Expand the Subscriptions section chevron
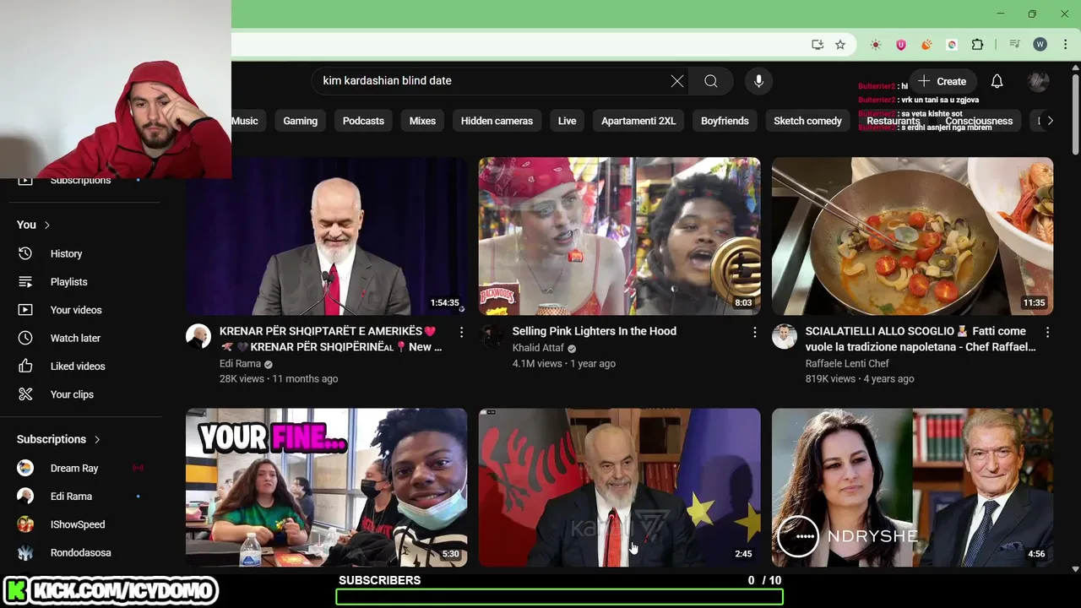Viewport: 1081px width, 608px height. pyautogui.click(x=97, y=439)
